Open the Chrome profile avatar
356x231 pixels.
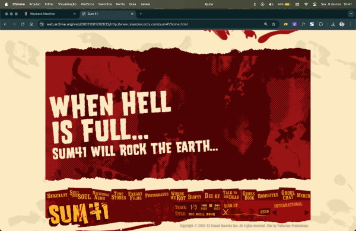pyautogui.click(x=342, y=24)
